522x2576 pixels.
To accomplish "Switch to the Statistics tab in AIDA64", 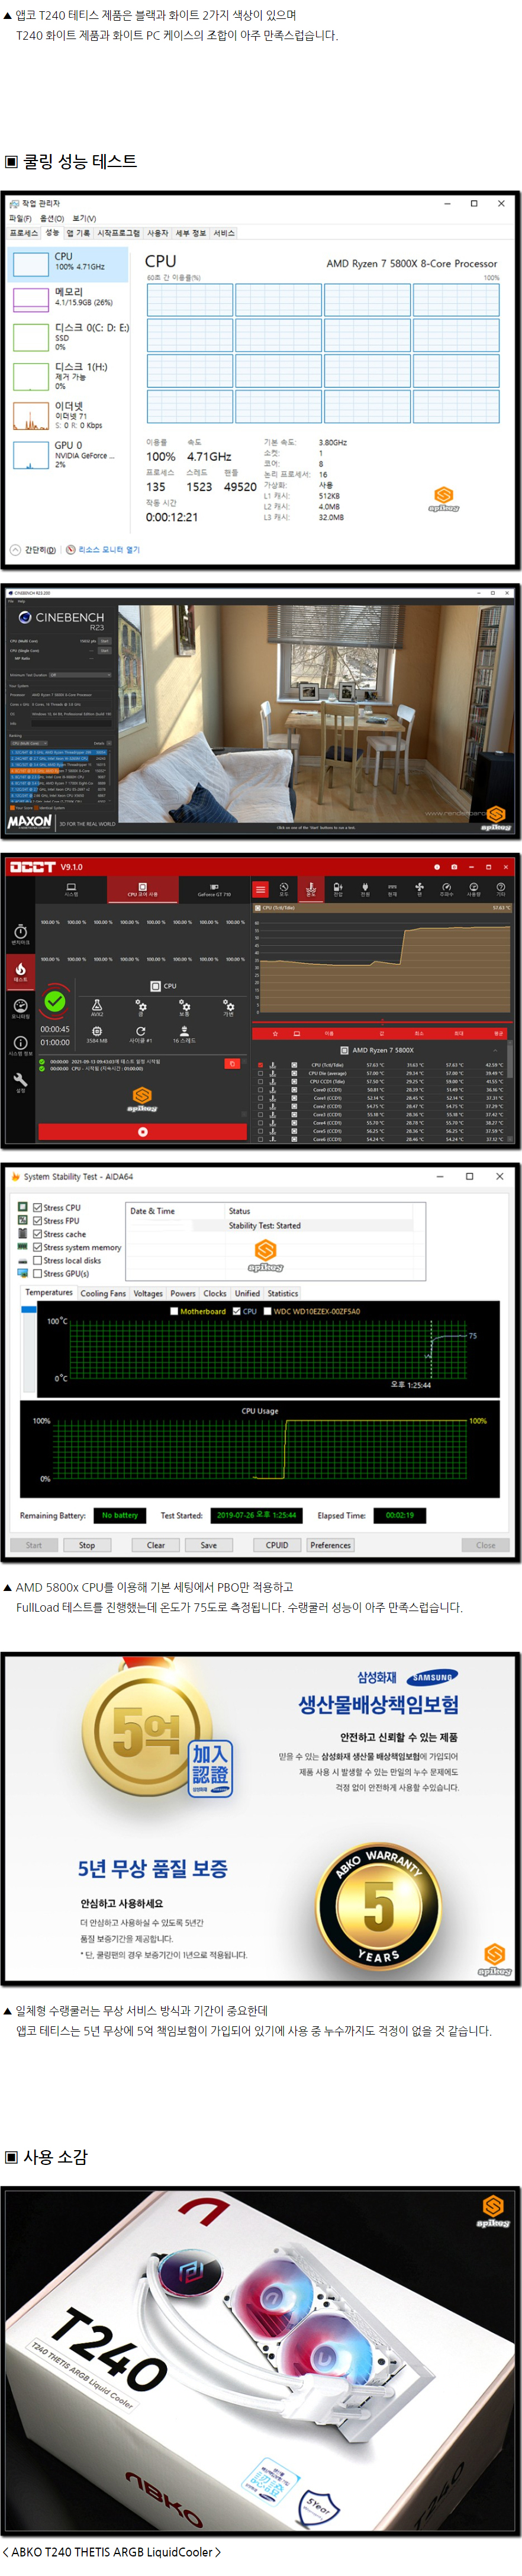I will click(282, 1293).
